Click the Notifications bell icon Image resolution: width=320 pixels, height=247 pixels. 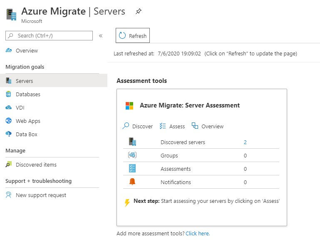(132, 182)
